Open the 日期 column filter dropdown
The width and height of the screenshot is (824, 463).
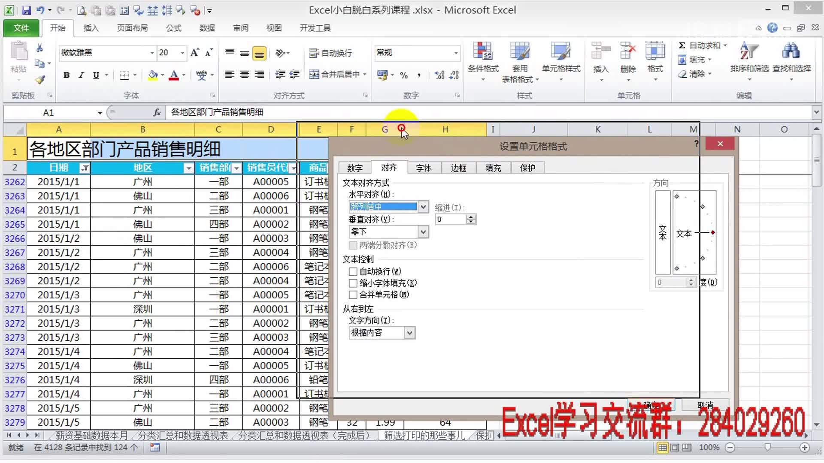(85, 168)
